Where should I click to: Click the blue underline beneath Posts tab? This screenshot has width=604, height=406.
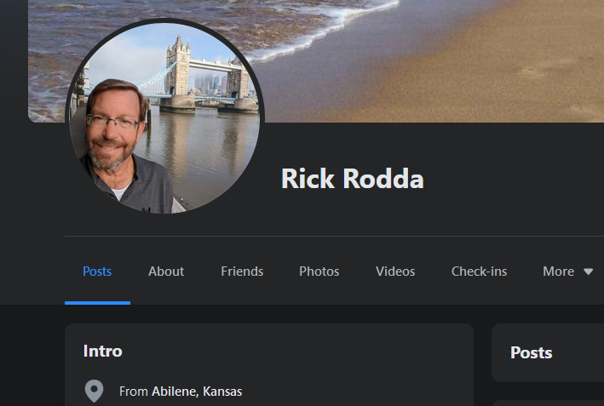tap(97, 302)
